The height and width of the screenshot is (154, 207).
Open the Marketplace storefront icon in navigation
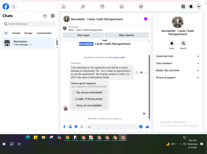[x=122, y=7]
